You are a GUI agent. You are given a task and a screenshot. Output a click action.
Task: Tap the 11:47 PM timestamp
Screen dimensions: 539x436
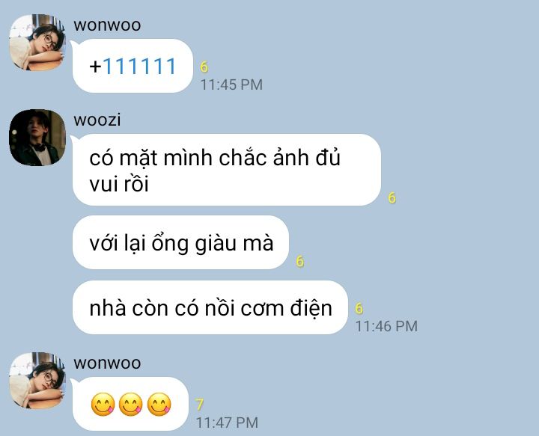[227, 423]
